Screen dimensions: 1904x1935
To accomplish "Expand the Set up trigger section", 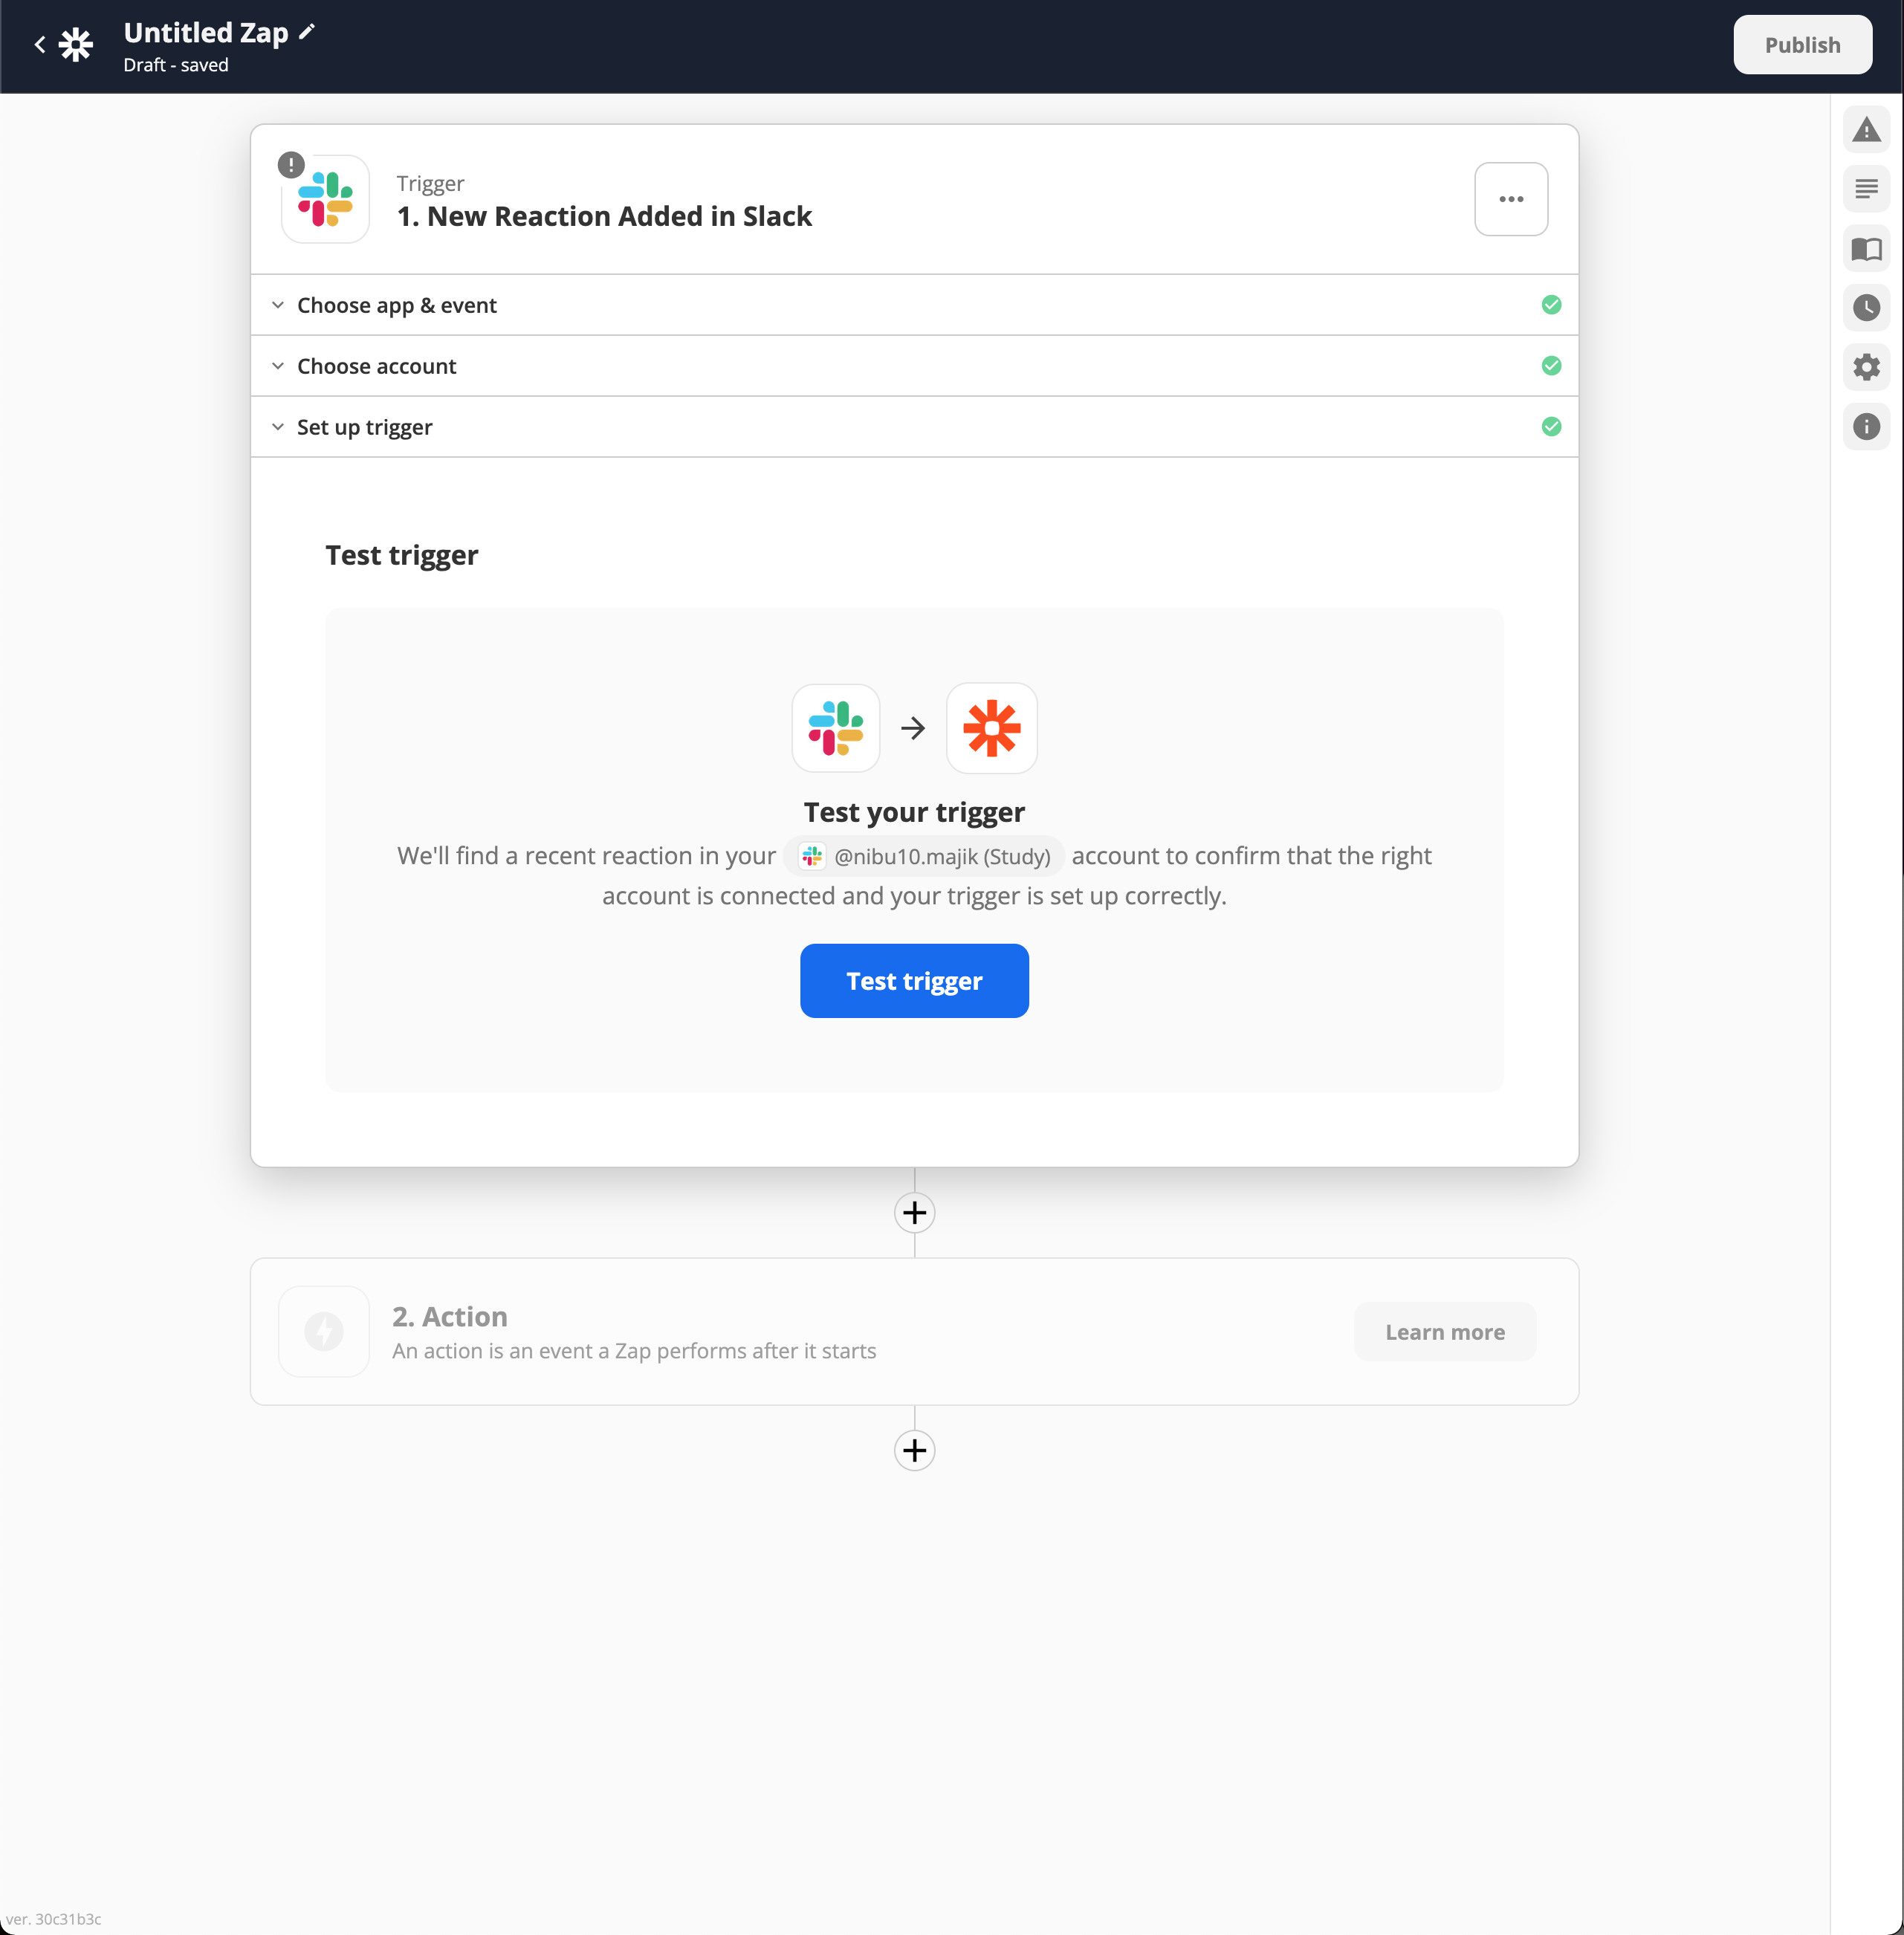I will pos(364,427).
